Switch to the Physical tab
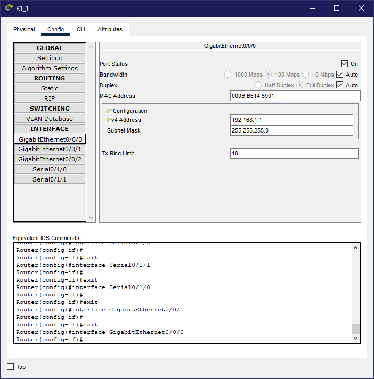Screen dimensions: 374x379 (24, 29)
